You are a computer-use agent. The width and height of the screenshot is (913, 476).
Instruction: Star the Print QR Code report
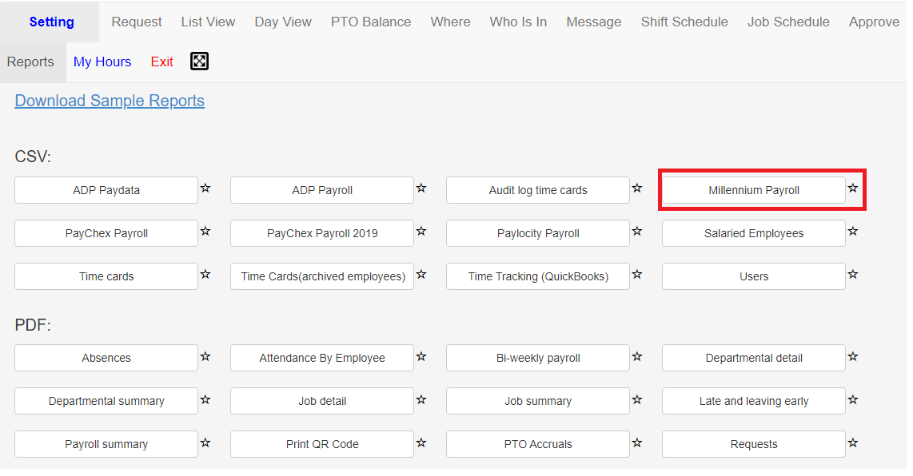(x=421, y=442)
